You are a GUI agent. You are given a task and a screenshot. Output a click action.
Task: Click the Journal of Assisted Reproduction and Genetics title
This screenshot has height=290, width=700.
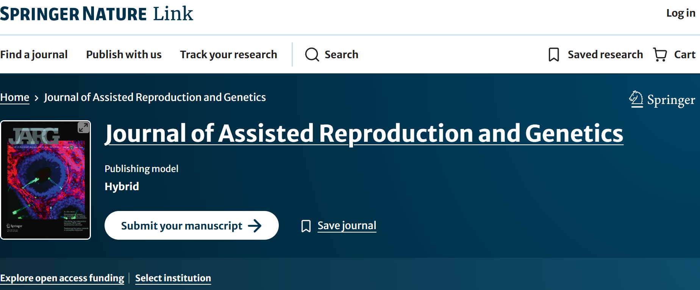(364, 134)
